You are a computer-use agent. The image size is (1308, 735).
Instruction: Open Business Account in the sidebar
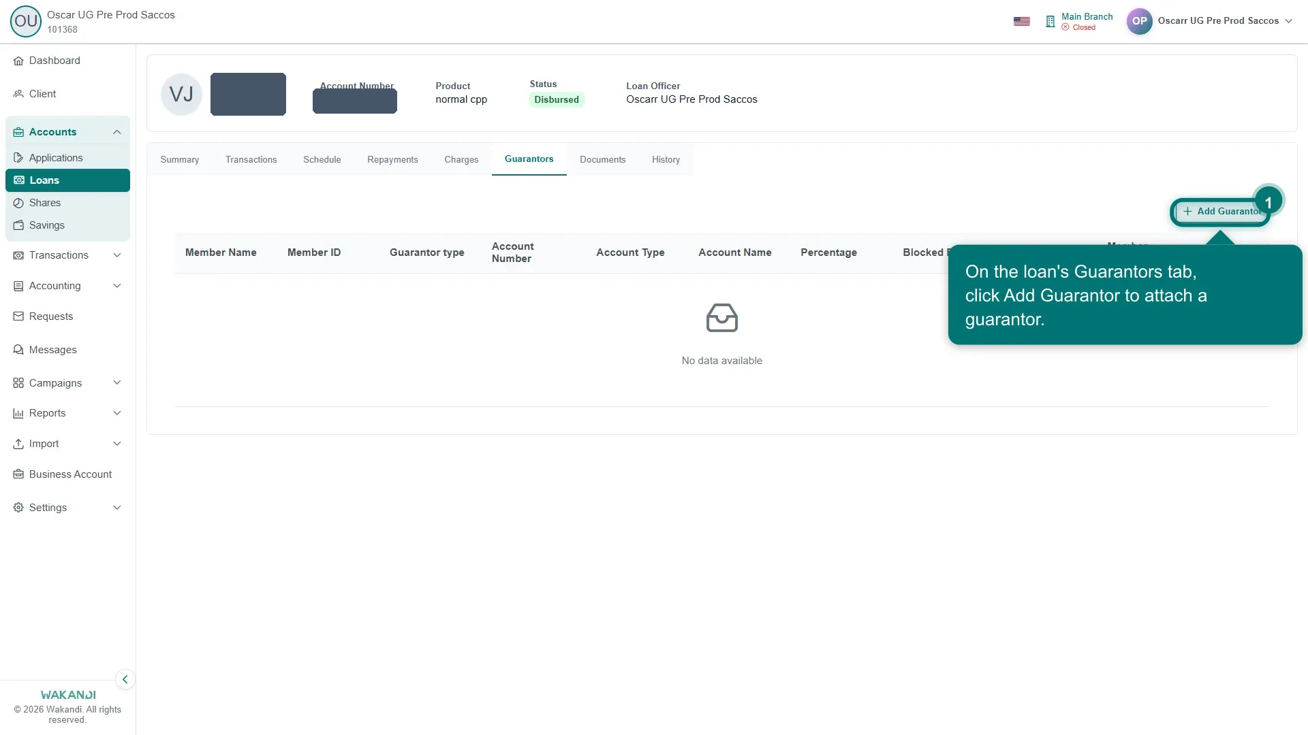(x=70, y=474)
